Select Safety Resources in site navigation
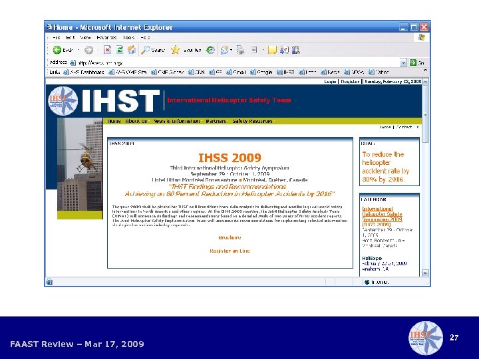The height and width of the screenshot is (359, 479). [x=252, y=121]
